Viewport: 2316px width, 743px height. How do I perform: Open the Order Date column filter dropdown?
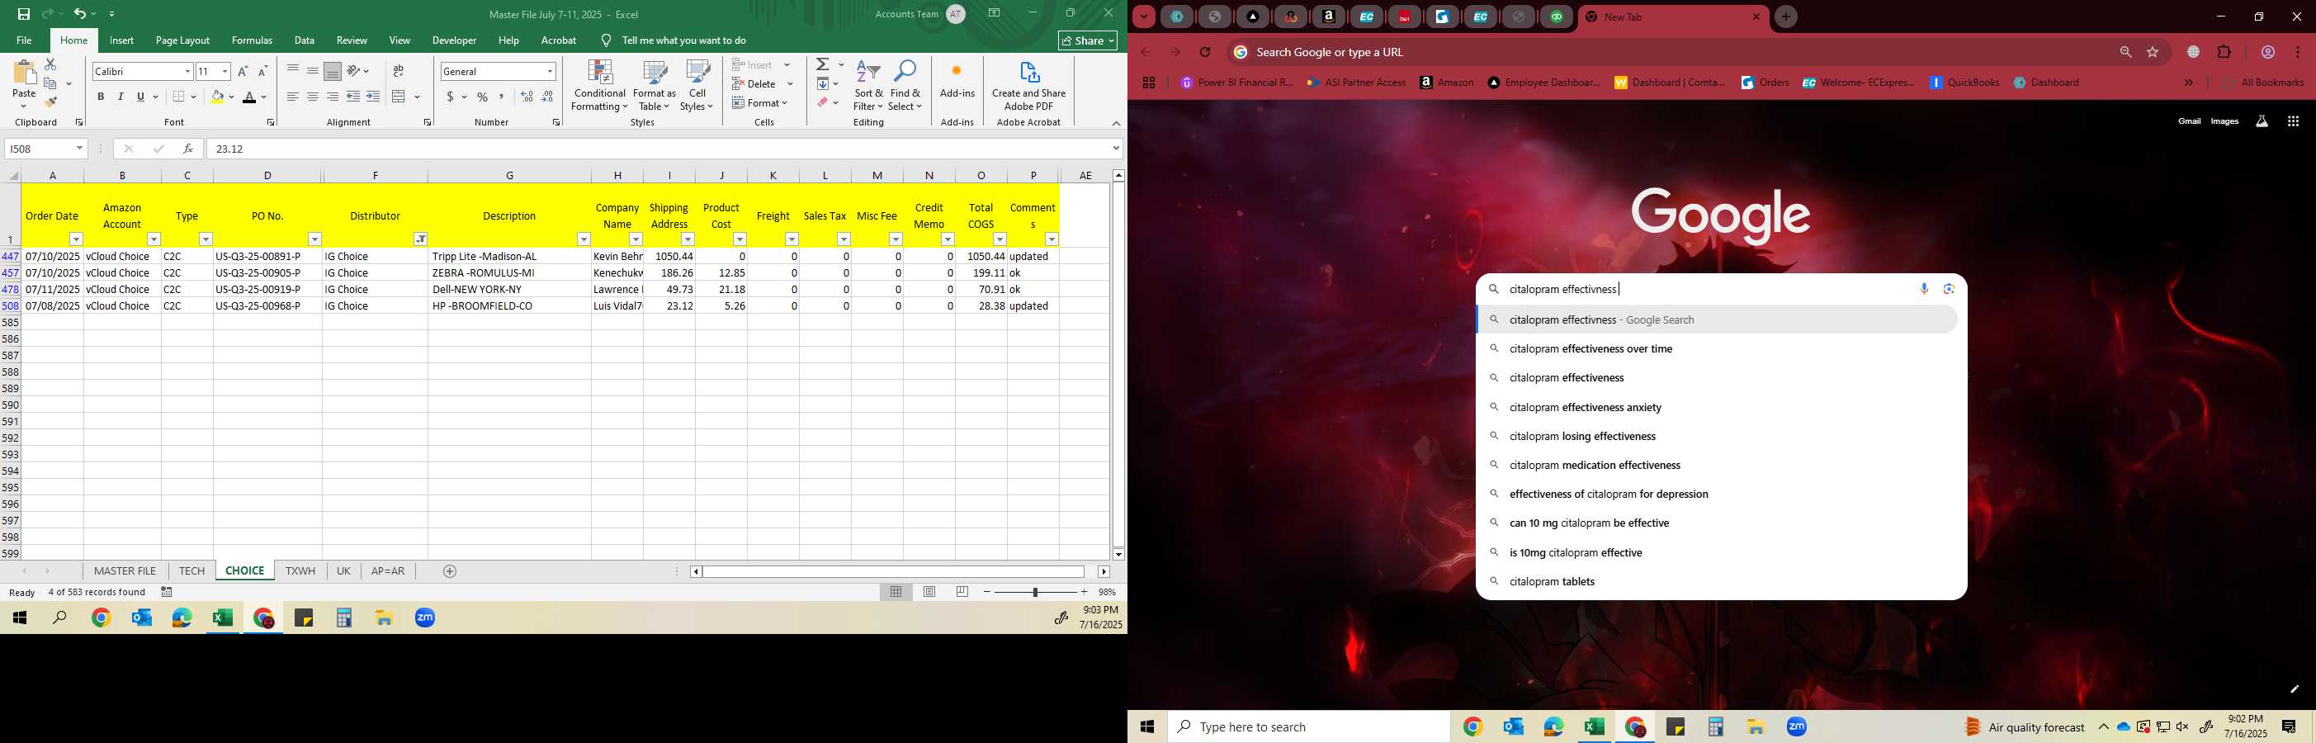tap(77, 239)
